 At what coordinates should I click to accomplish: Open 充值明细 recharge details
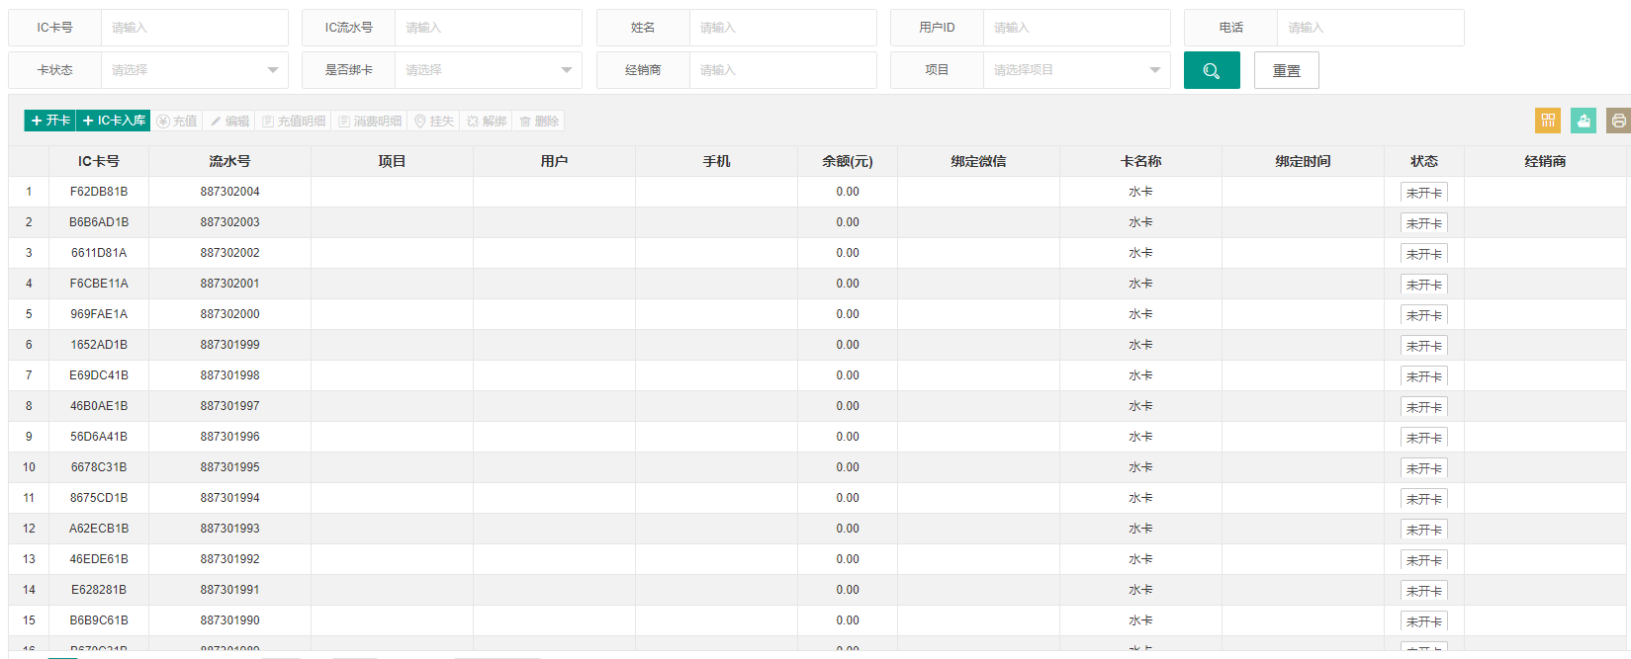(294, 121)
